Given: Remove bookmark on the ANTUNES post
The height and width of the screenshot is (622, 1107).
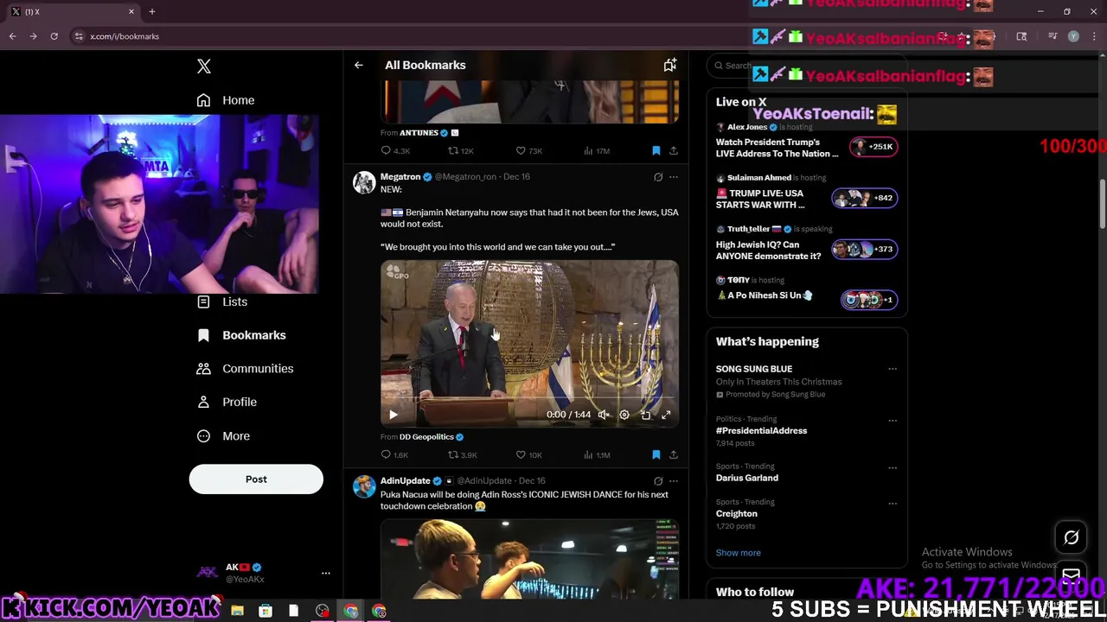Looking at the screenshot, I should pos(656,150).
